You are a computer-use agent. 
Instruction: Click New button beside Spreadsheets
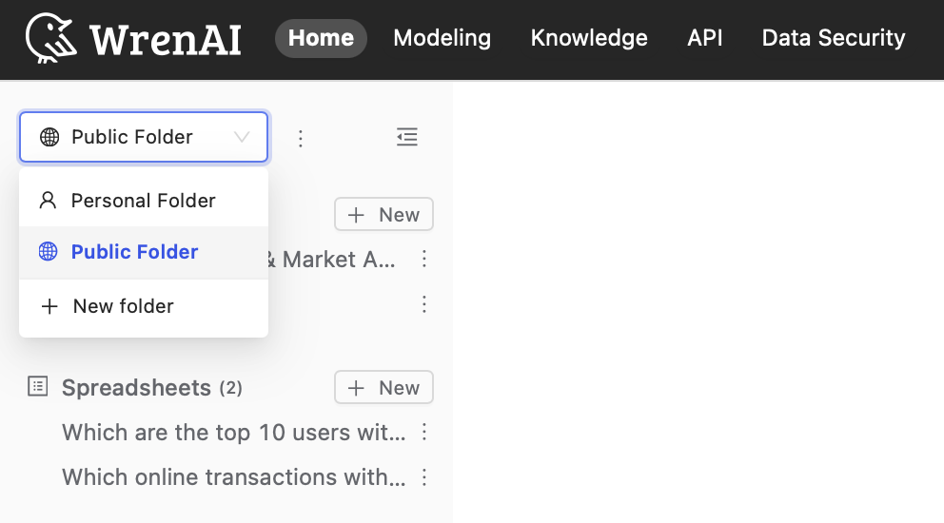383,387
